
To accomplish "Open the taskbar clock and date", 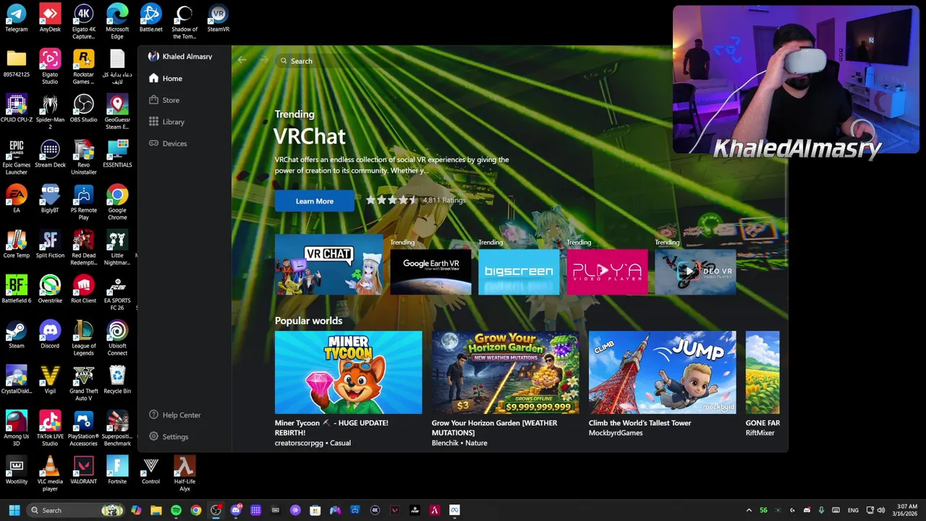I will (x=906, y=510).
